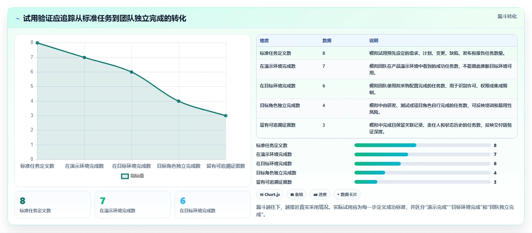Click the 漏斗转化 tag in header
Screen dimensions: 532x233
coord(507,16)
